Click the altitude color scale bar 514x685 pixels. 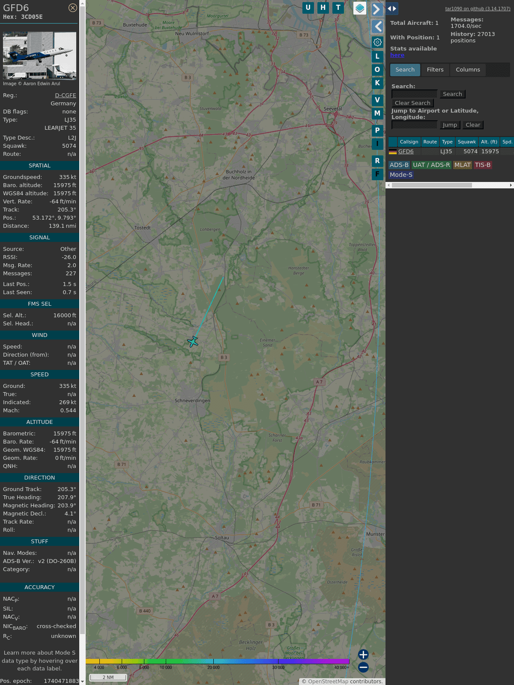click(218, 661)
